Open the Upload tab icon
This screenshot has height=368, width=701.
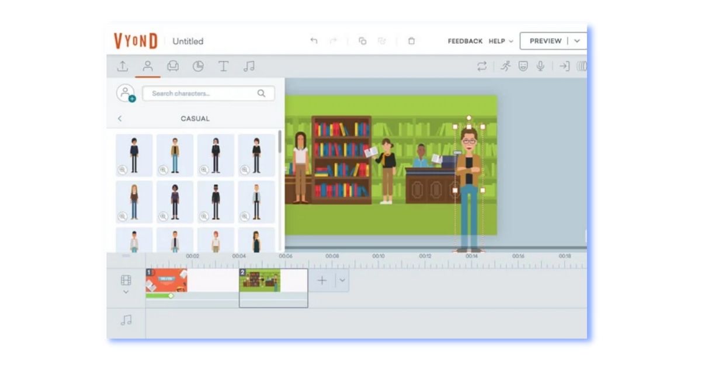(123, 67)
